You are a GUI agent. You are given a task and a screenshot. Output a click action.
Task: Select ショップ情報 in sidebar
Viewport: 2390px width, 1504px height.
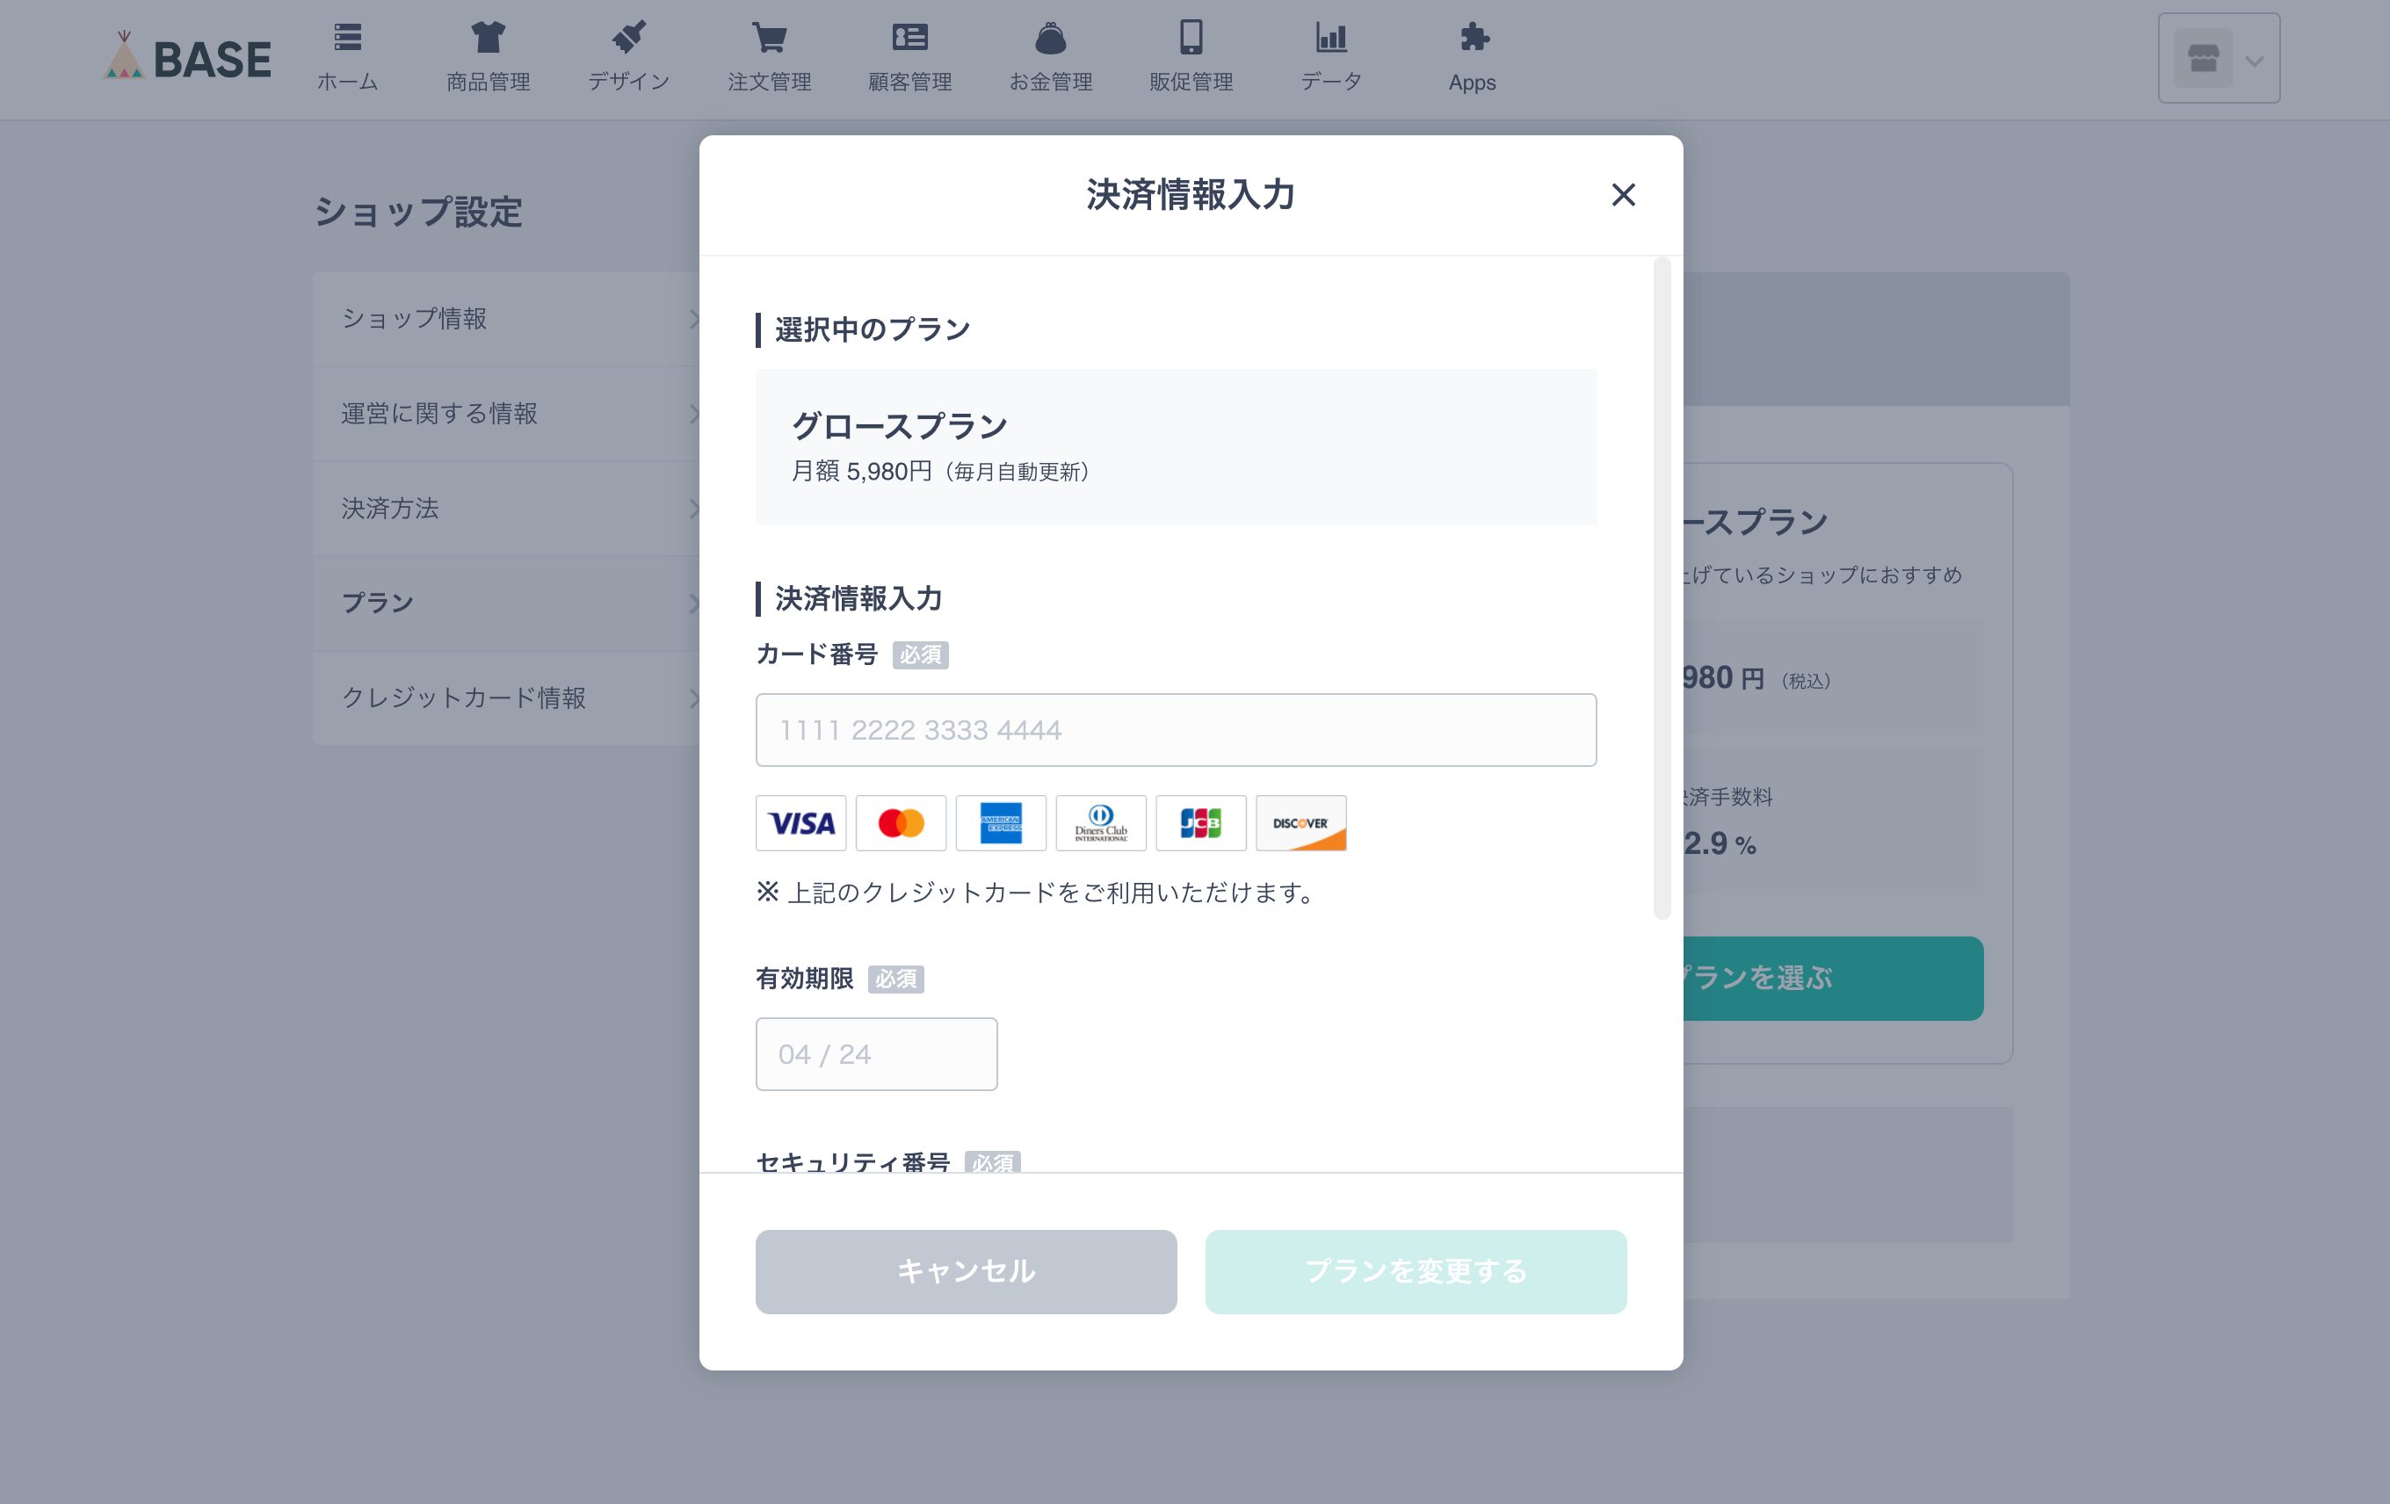point(506,319)
